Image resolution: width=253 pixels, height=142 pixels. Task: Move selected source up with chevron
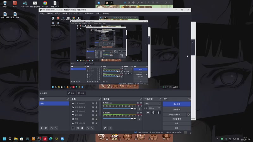[88, 128]
